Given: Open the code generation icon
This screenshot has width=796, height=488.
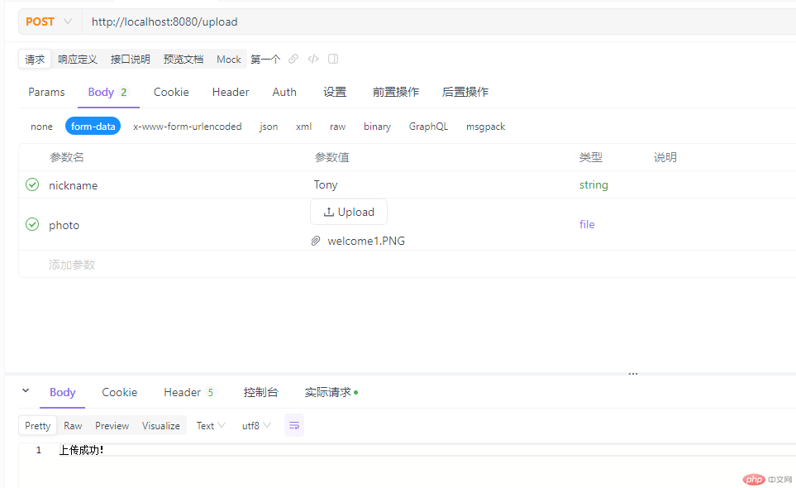Looking at the screenshot, I should coord(313,59).
